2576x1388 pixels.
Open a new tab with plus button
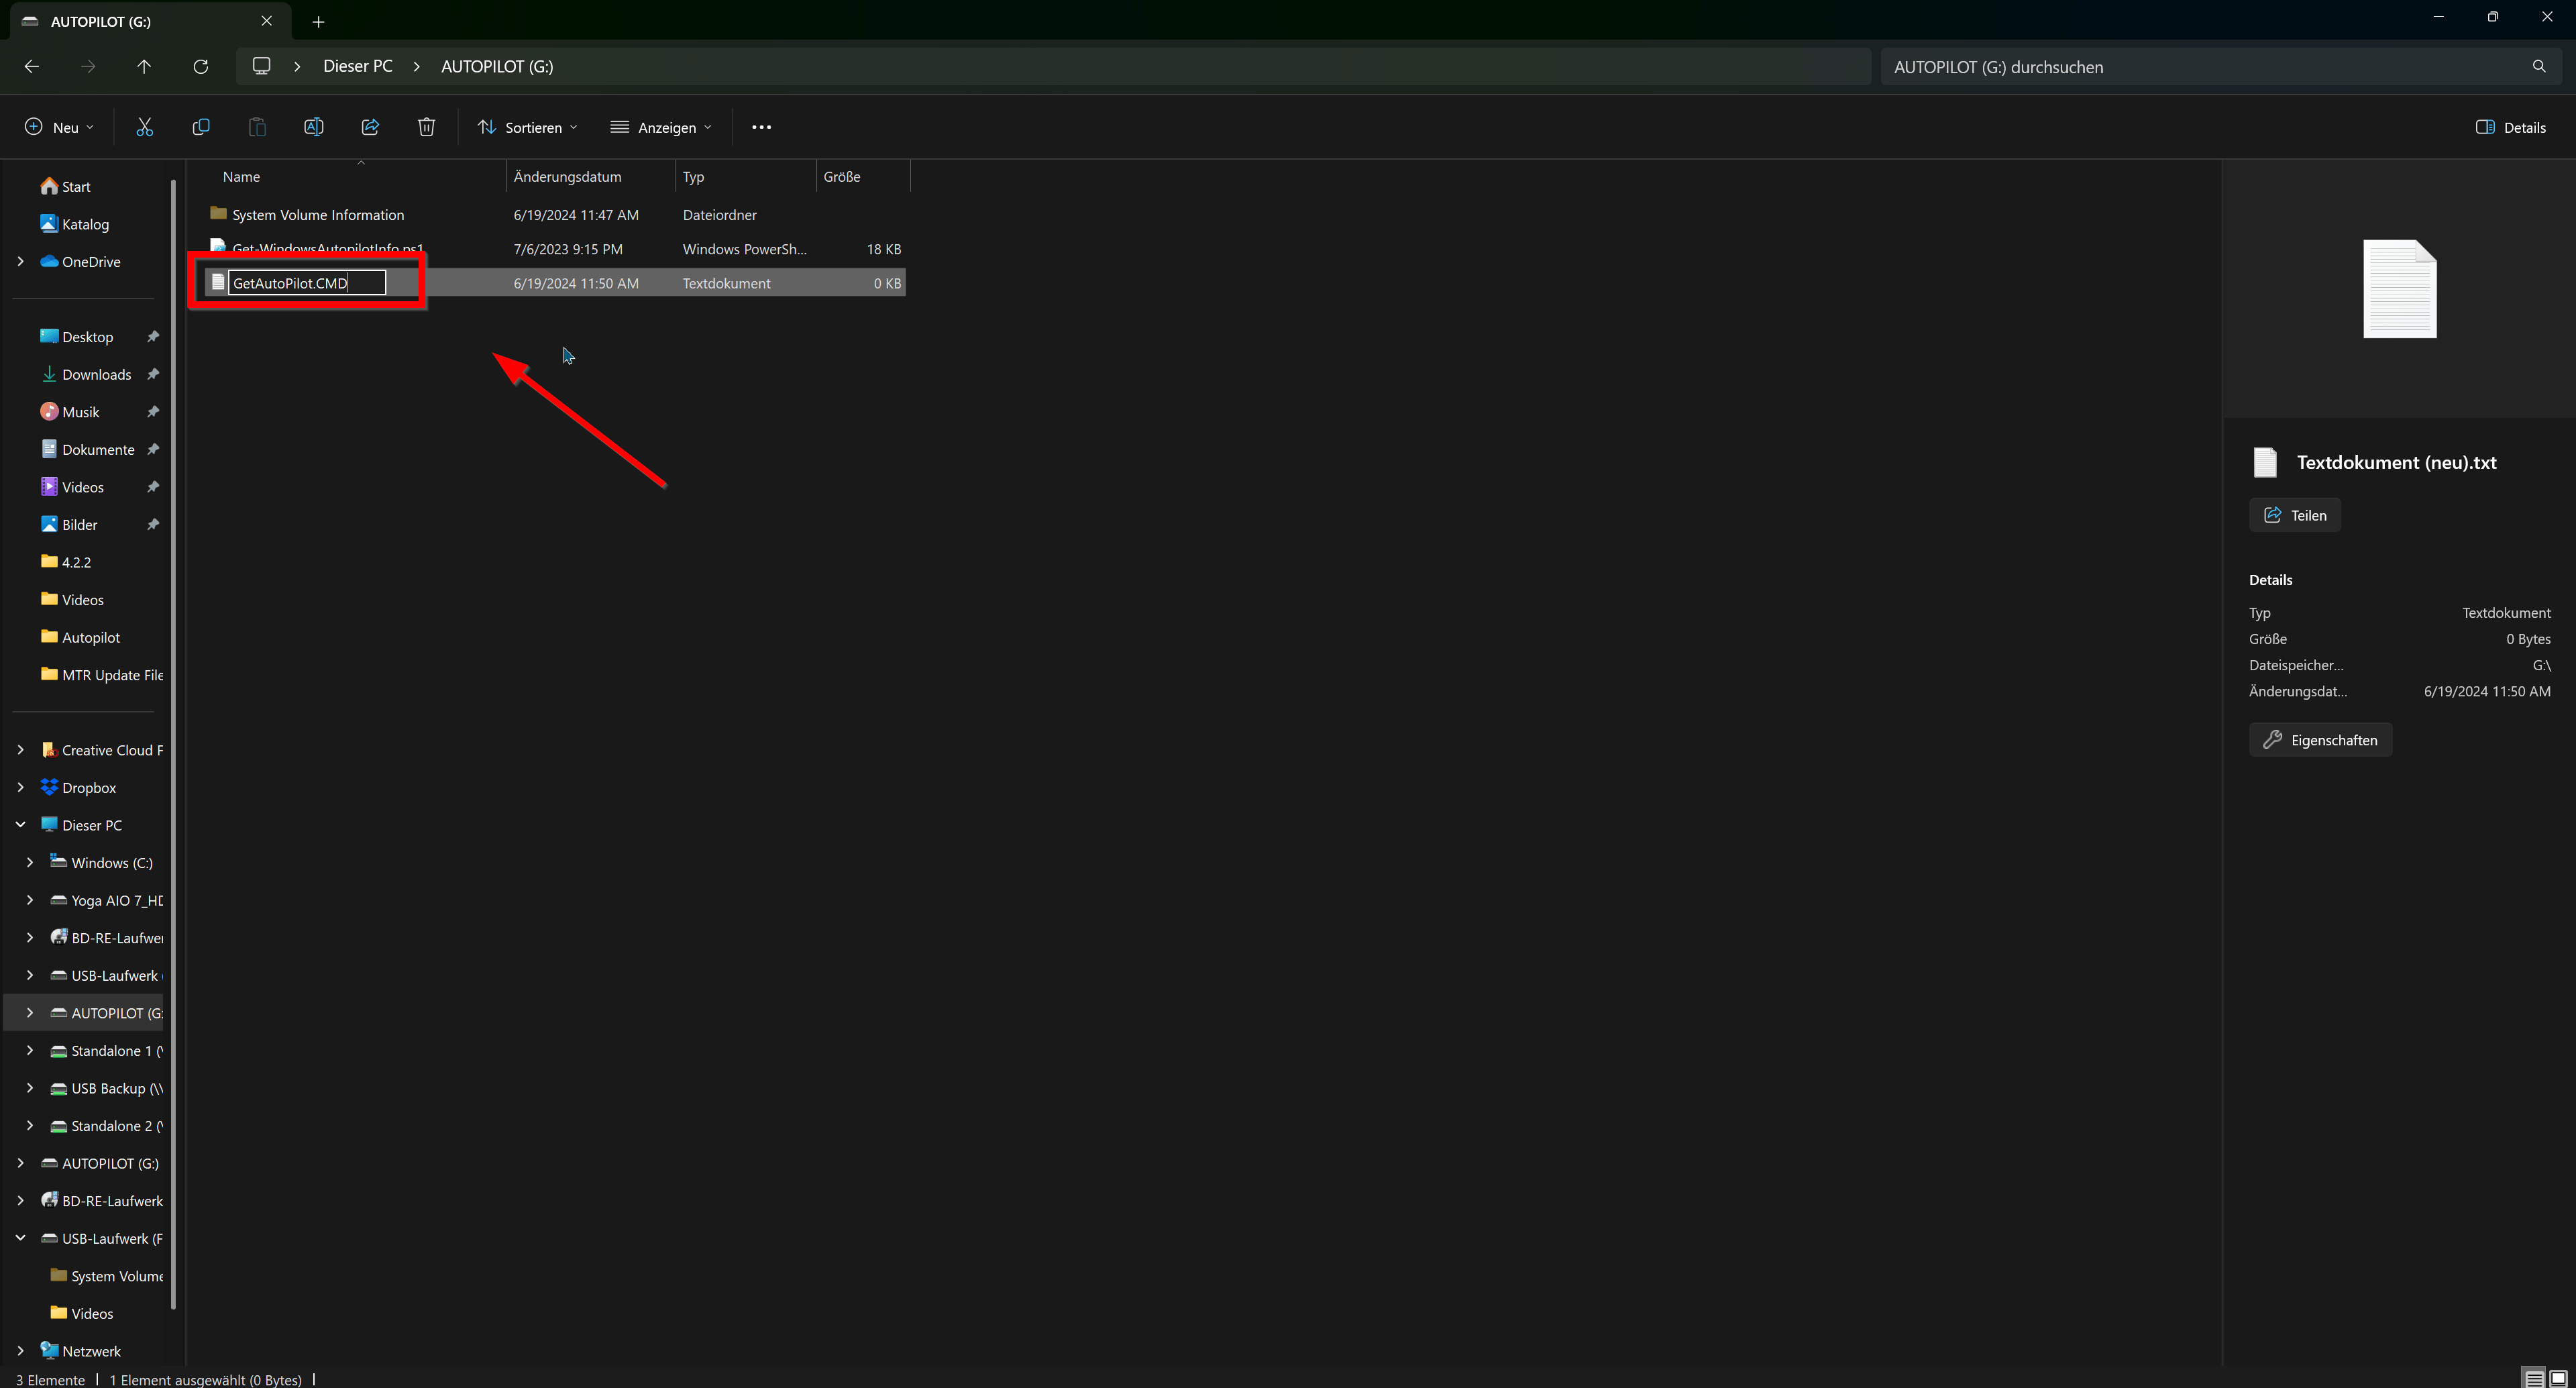pos(318,21)
